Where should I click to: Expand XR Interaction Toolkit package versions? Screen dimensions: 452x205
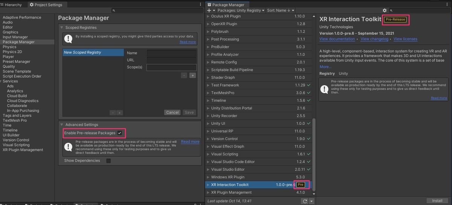point(208,185)
